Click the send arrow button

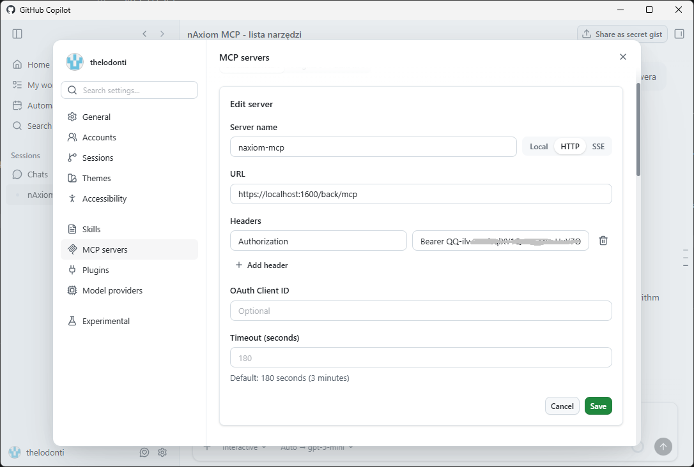coord(663,447)
